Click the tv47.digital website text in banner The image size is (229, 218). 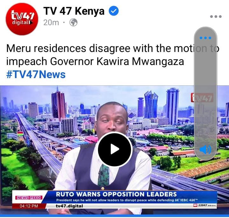[x=69, y=206]
